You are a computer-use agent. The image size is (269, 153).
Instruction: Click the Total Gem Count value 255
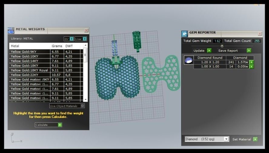[257, 41]
